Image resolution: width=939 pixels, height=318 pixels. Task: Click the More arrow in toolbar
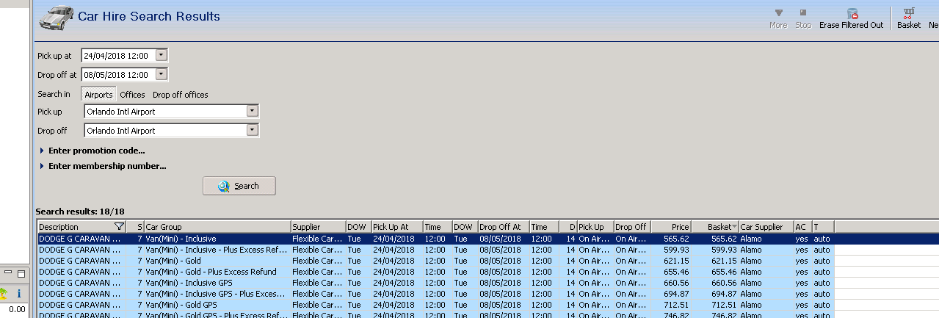[778, 13]
